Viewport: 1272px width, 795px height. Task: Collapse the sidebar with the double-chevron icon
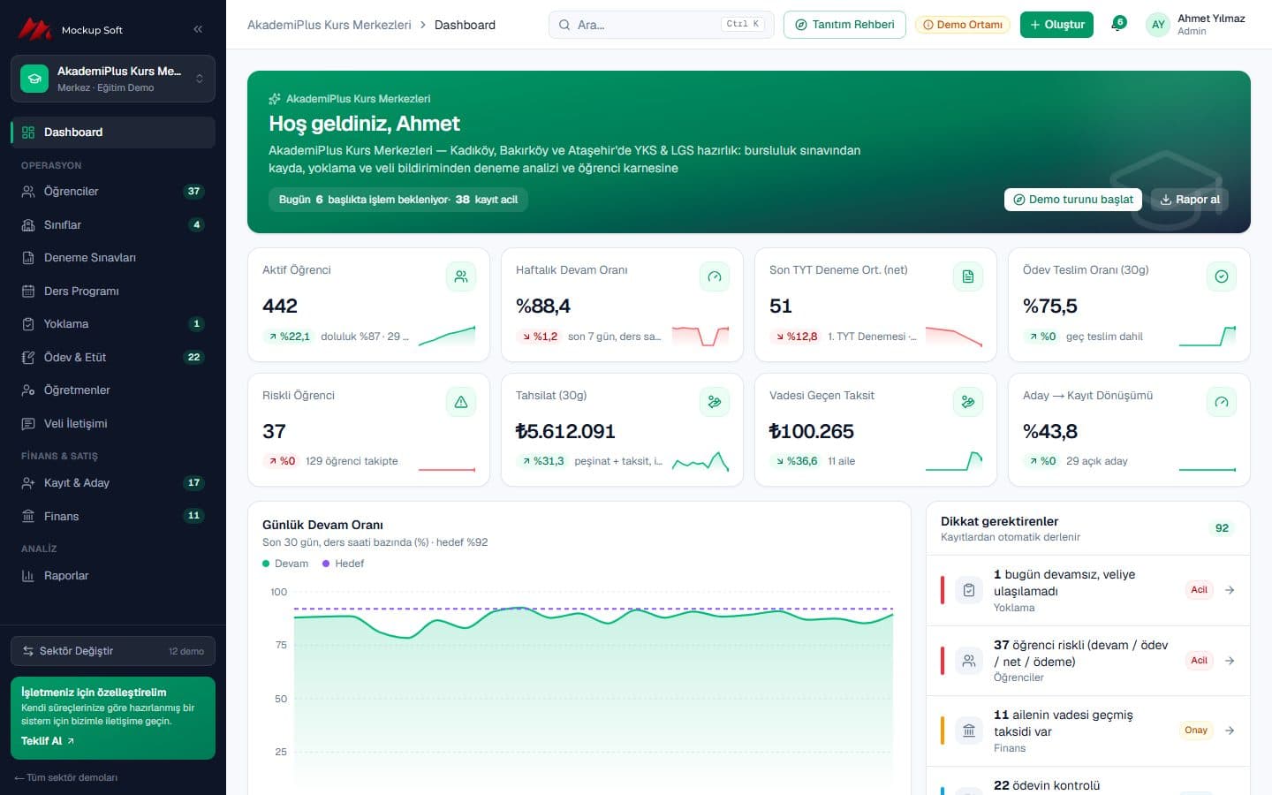coord(198,29)
